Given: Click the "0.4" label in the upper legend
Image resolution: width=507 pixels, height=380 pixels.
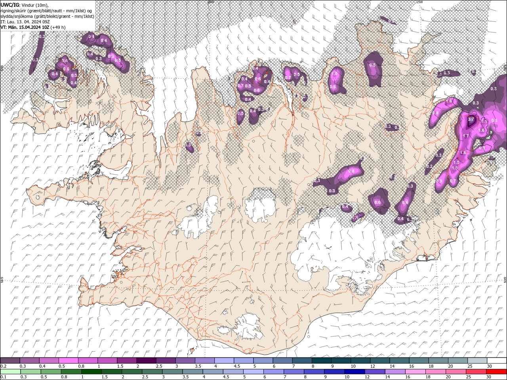Looking at the screenshot, I should [x=42, y=366].
